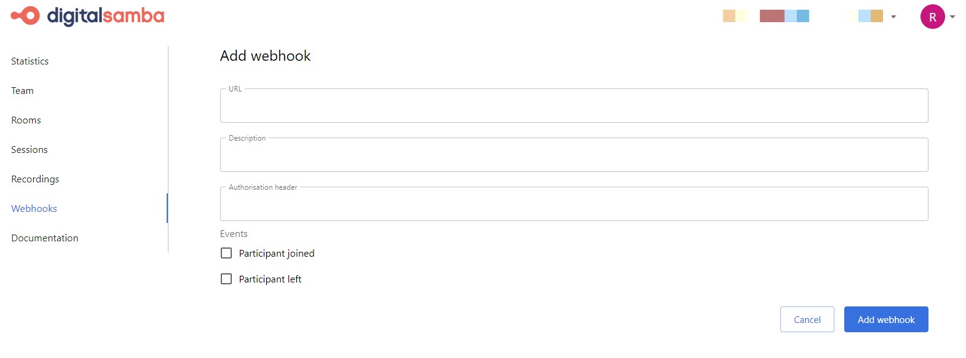Click the Description text field
The height and width of the screenshot is (358, 966).
(x=572, y=154)
